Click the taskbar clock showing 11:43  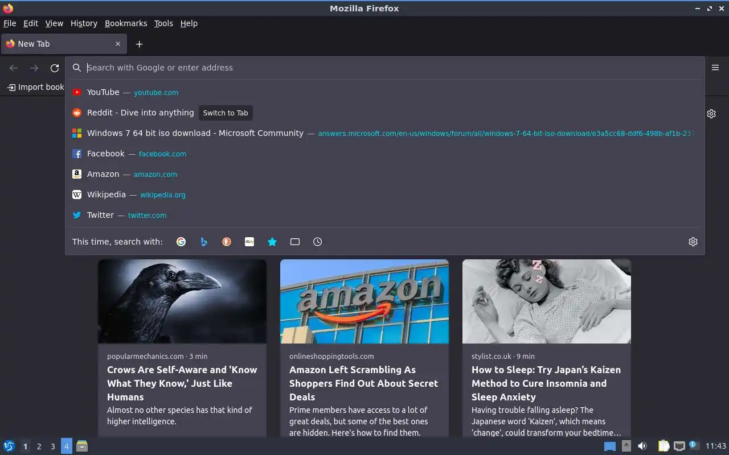coord(716,446)
